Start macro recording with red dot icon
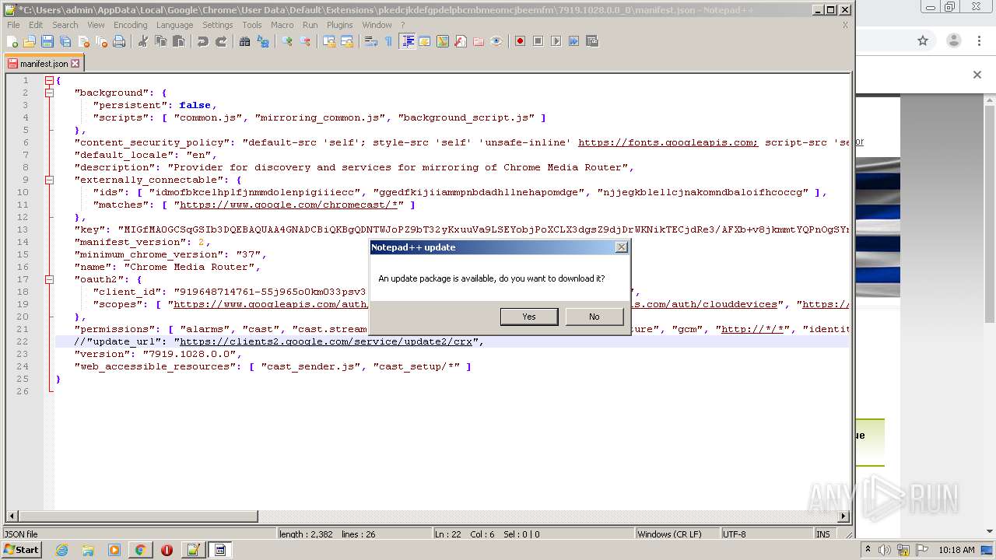Image resolution: width=996 pixels, height=560 pixels. click(520, 41)
